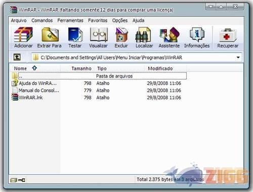
Task: Maximize the WinRAR window
Action: coord(221,7)
